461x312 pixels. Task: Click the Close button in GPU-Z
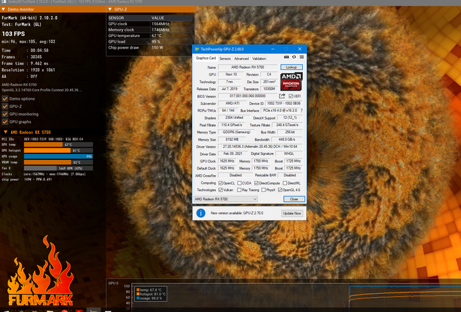[294, 199]
